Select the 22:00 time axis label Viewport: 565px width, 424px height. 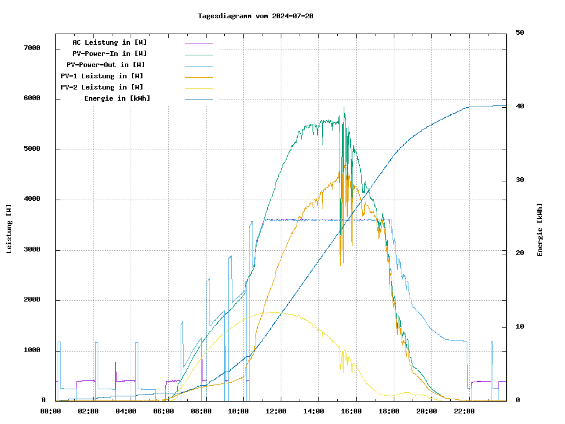point(464,411)
